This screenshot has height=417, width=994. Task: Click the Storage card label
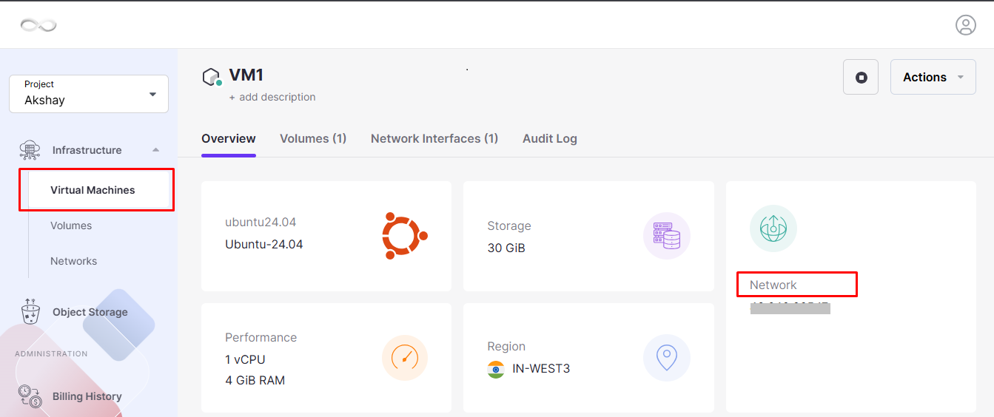[x=509, y=226]
